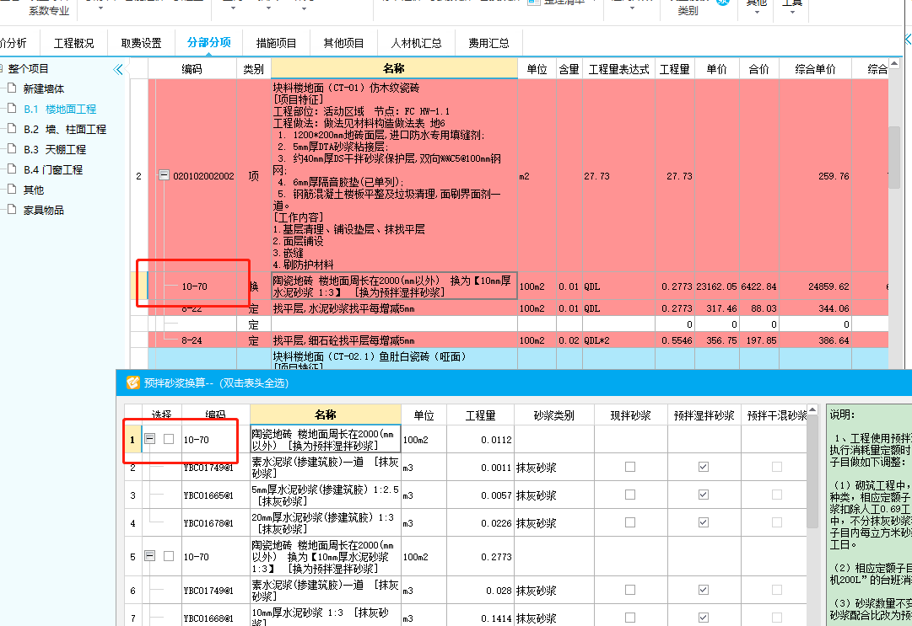Tick selection checkbox for row 1 item 10-70
This screenshot has width=912, height=626.
[x=169, y=439]
